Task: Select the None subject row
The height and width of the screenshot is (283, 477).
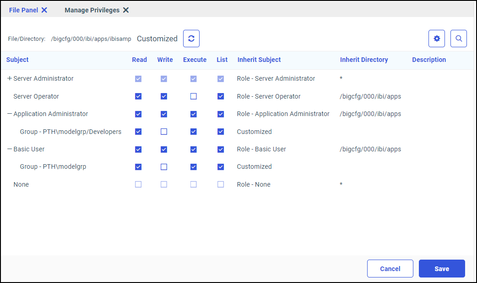Action: coord(21,184)
